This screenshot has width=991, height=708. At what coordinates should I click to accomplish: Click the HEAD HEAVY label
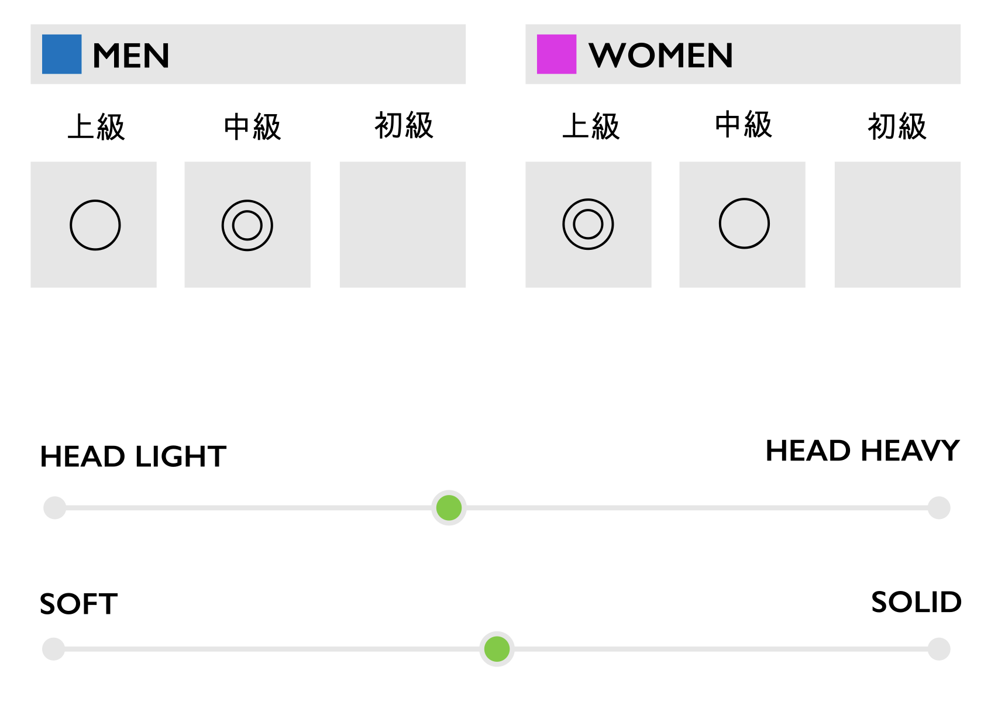point(863,451)
